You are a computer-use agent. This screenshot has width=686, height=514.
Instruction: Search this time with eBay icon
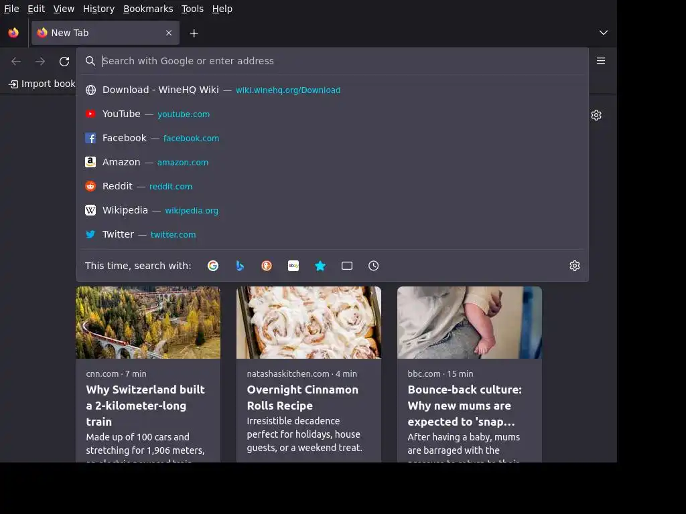[x=293, y=266]
